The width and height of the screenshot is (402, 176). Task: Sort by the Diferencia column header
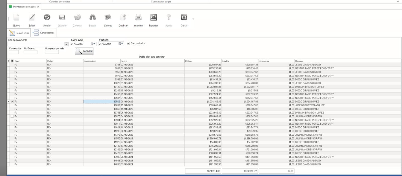pyautogui.click(x=276, y=61)
